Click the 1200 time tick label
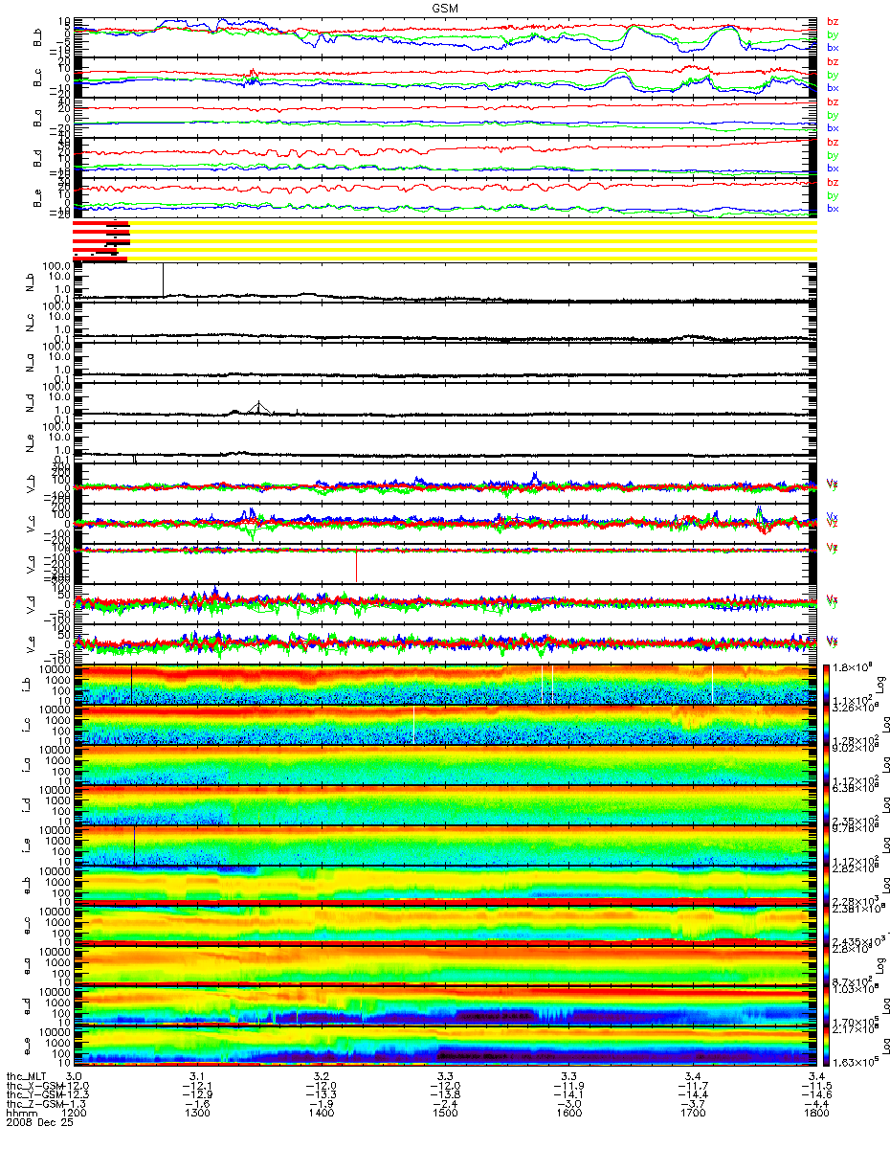The image size is (890, 1149). [x=75, y=1114]
